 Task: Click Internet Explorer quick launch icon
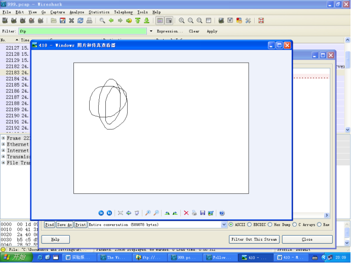pos(40,257)
